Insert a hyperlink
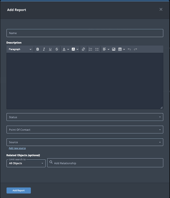Image resolution: width=170 pixels, height=198 pixels. point(83,49)
